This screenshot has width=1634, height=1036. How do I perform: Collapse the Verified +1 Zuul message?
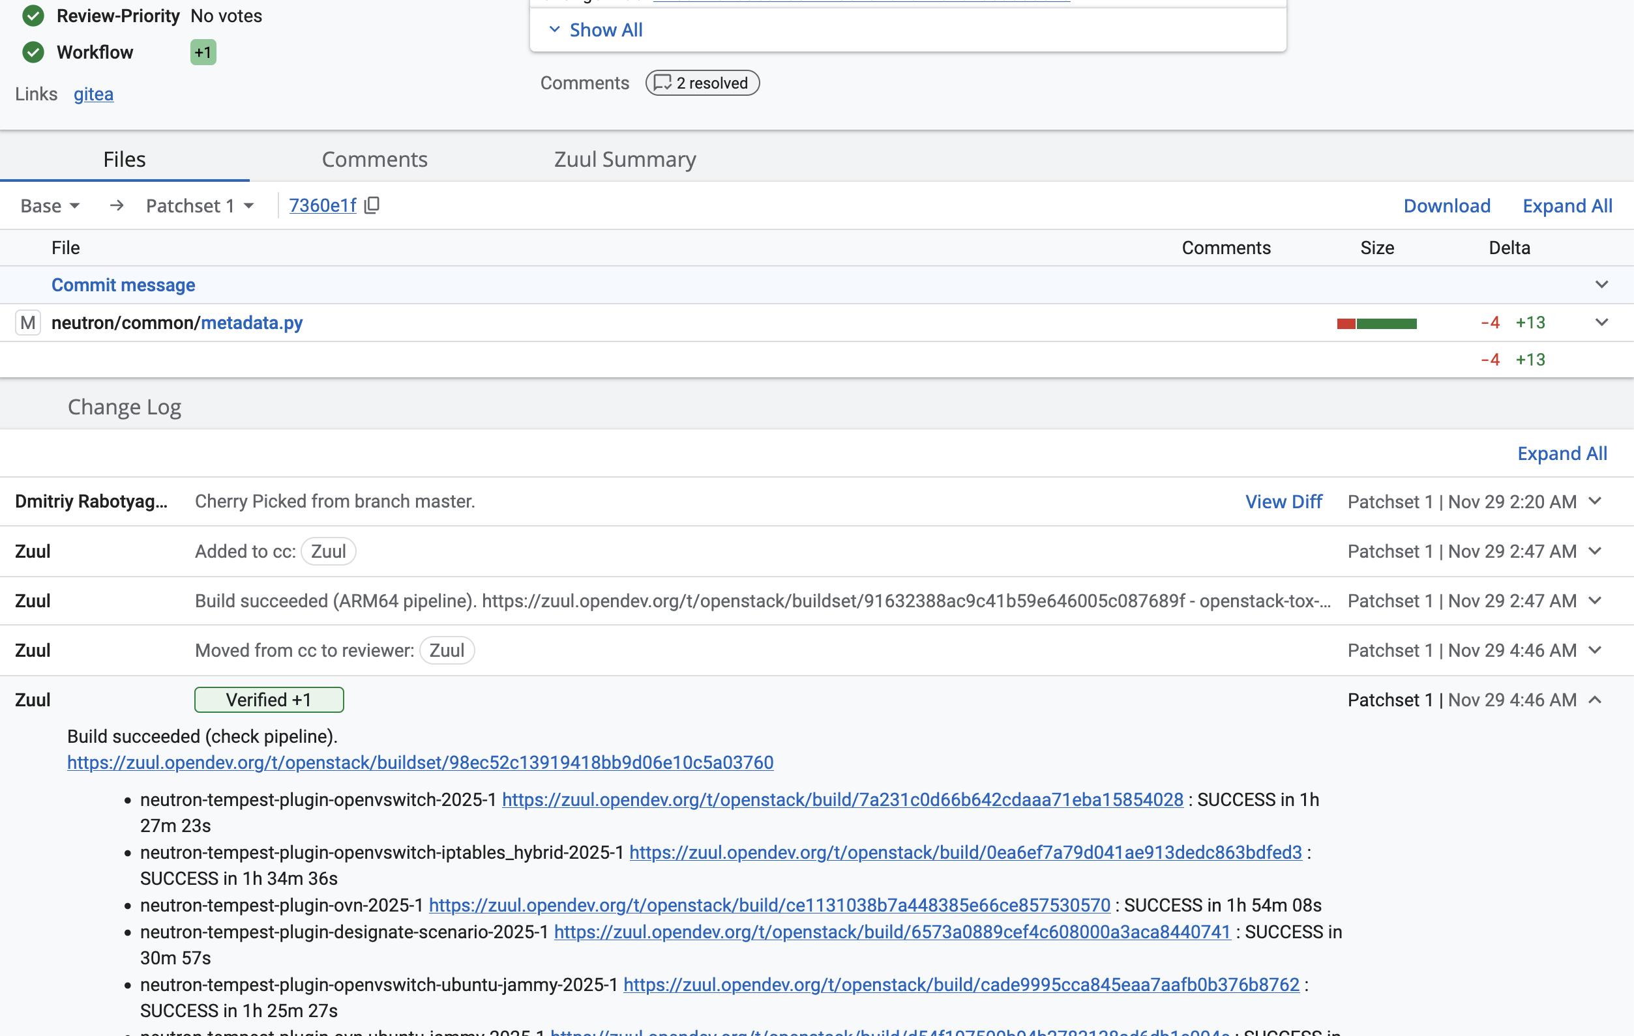pos(1596,700)
